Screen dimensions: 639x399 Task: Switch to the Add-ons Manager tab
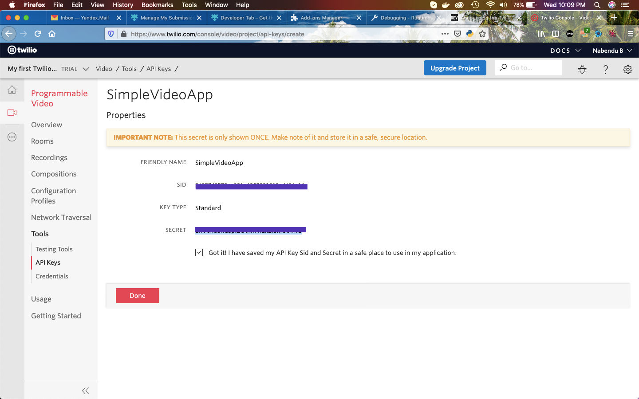click(327, 18)
